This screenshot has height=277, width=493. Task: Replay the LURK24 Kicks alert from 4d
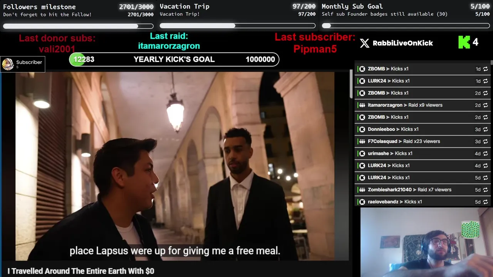pos(485,165)
